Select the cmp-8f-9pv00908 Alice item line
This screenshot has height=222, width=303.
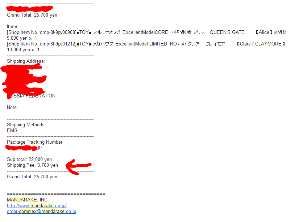click(147, 32)
